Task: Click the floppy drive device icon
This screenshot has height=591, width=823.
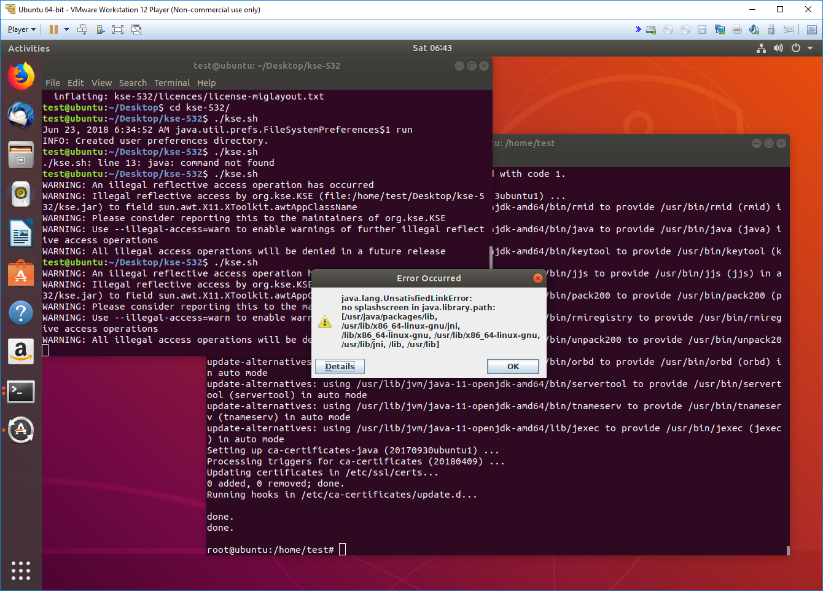Action: [x=703, y=29]
